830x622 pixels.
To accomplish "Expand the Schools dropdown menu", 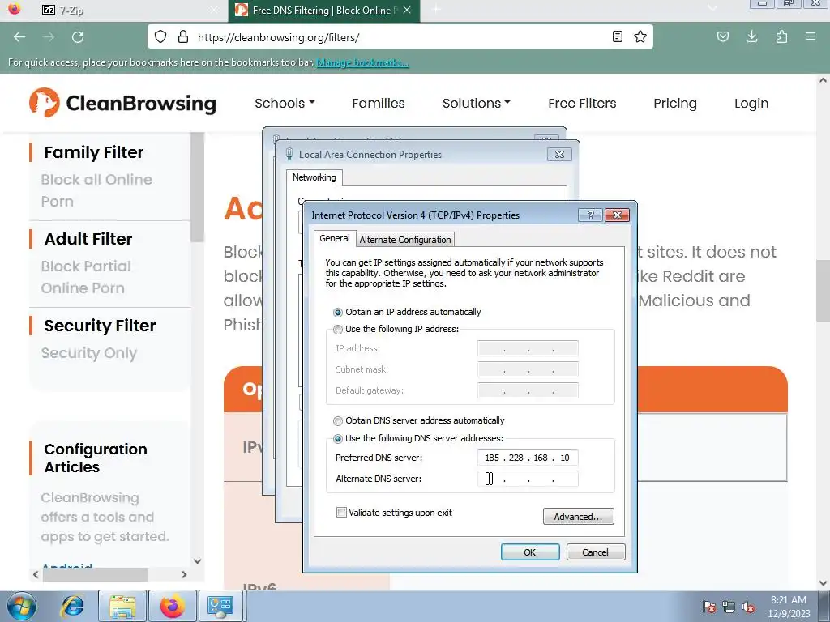I will 285,103.
